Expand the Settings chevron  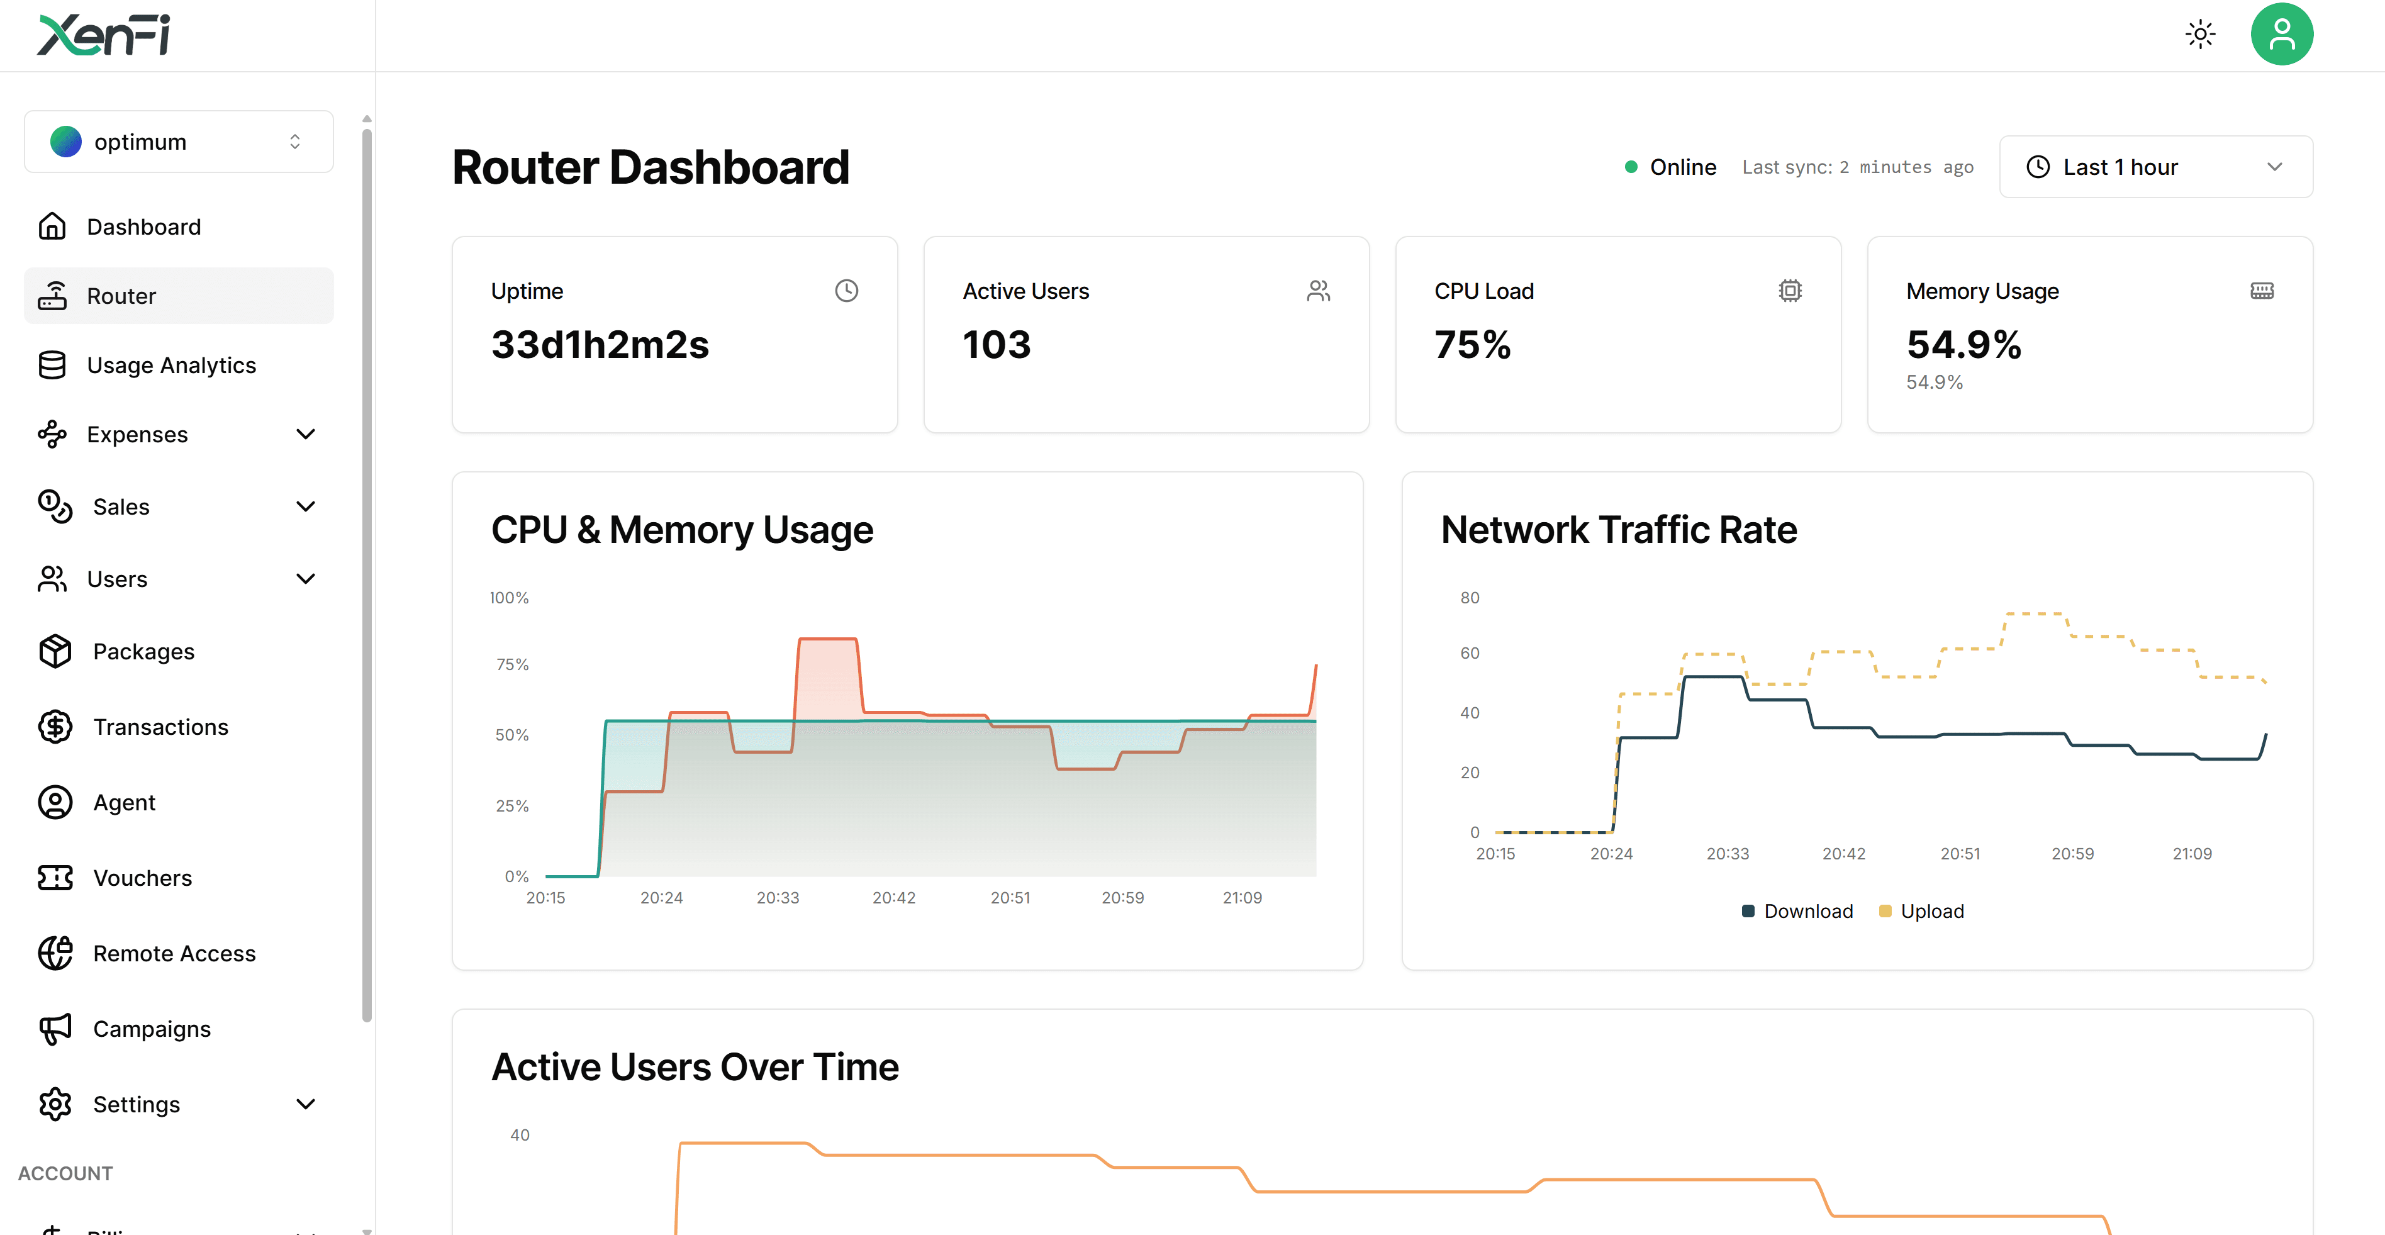coord(306,1105)
